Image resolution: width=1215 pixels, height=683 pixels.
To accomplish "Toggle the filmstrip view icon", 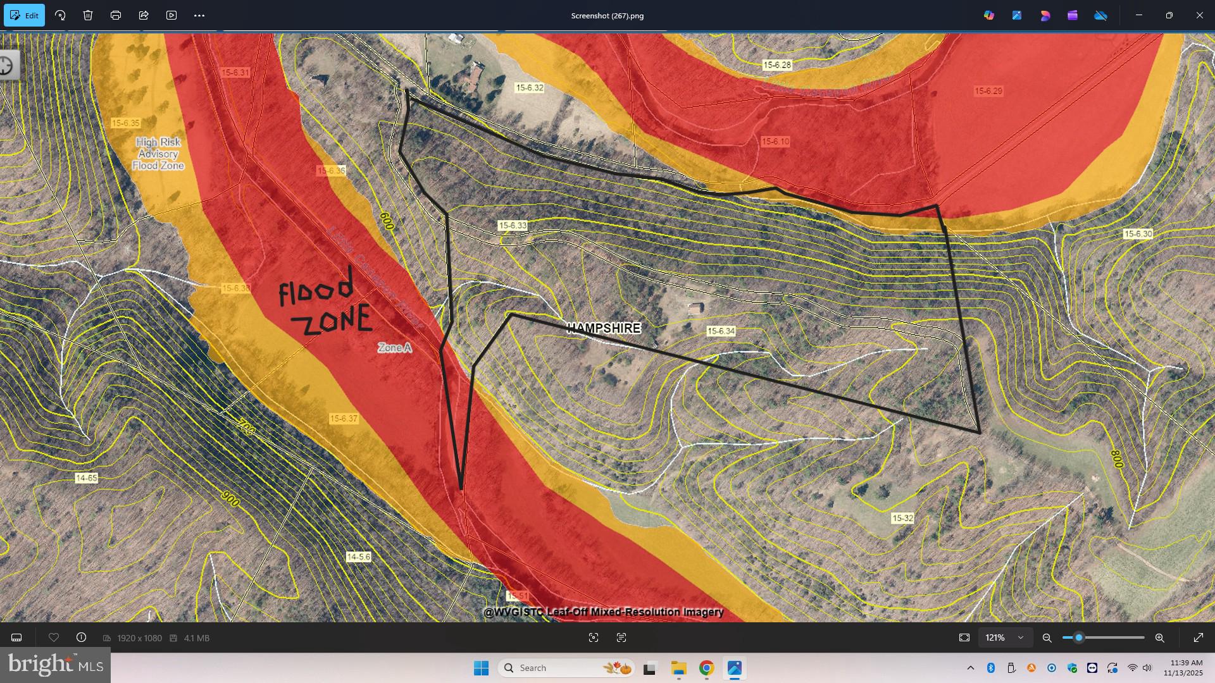I will [17, 637].
